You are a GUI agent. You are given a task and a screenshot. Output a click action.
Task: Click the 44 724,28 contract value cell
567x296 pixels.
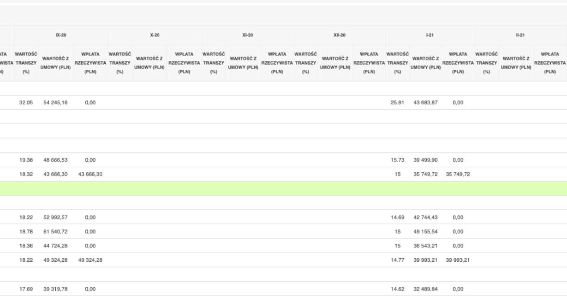coord(55,246)
